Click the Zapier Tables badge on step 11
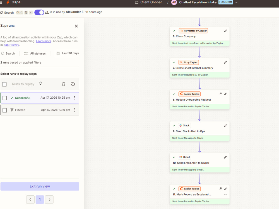Screen dimensions: 279x209 [x=189, y=189]
